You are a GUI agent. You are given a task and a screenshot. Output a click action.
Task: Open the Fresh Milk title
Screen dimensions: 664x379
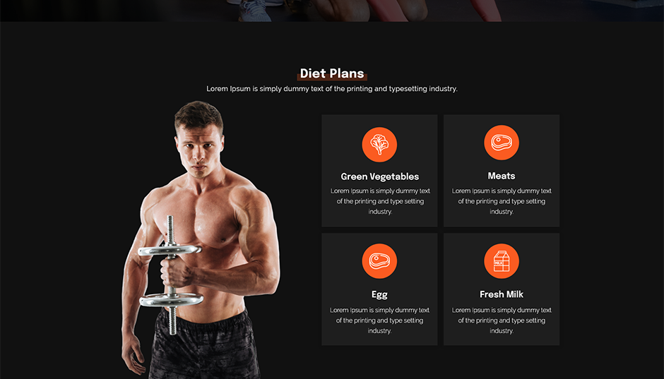(x=502, y=294)
